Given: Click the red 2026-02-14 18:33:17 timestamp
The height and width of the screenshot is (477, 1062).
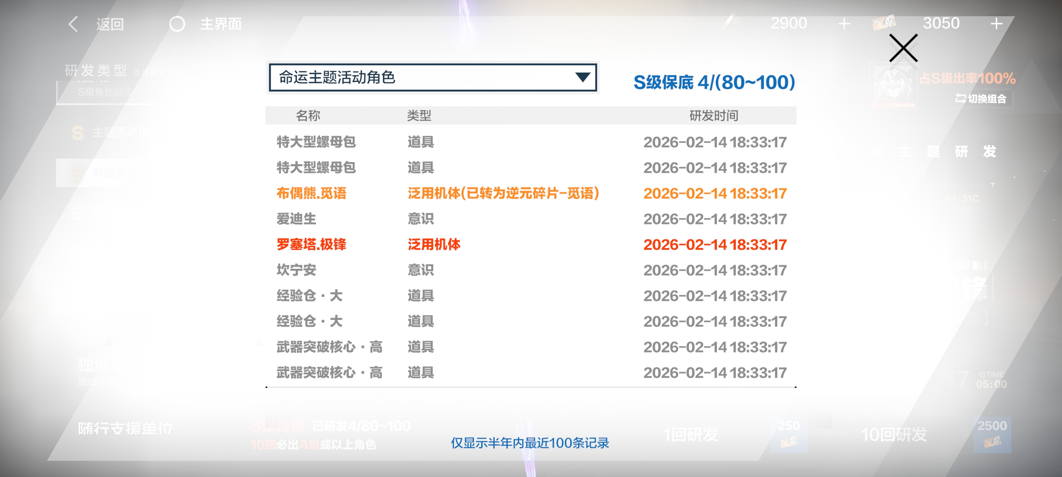Looking at the screenshot, I should (x=715, y=244).
